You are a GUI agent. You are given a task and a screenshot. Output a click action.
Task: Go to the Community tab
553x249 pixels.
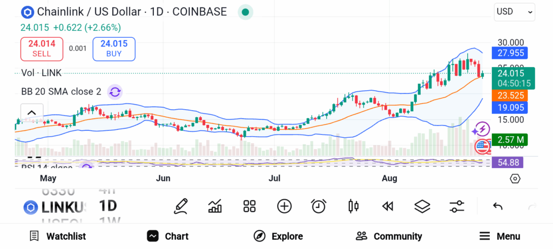click(x=389, y=236)
